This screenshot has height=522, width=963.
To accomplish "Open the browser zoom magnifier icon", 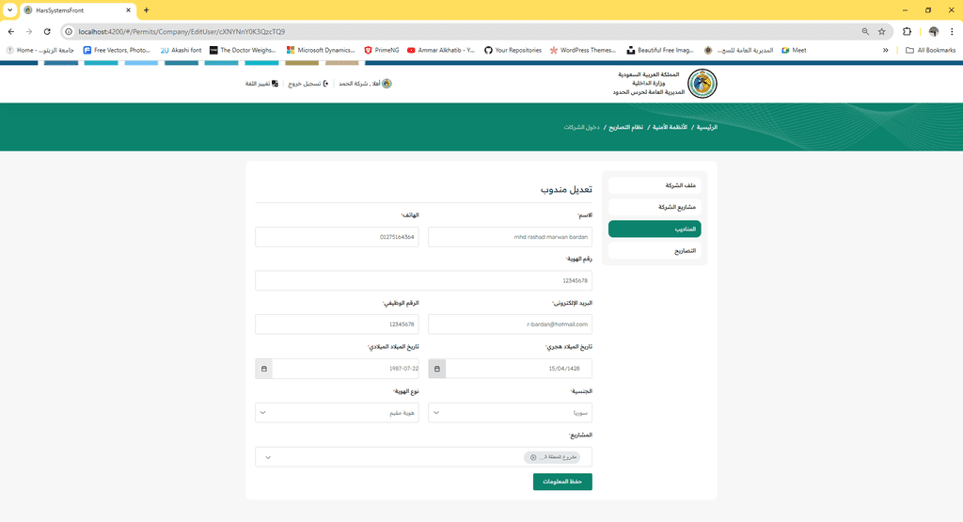I will (865, 31).
